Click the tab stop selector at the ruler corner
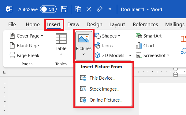 tap(4, 72)
